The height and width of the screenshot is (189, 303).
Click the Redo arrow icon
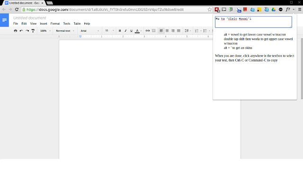27,31
